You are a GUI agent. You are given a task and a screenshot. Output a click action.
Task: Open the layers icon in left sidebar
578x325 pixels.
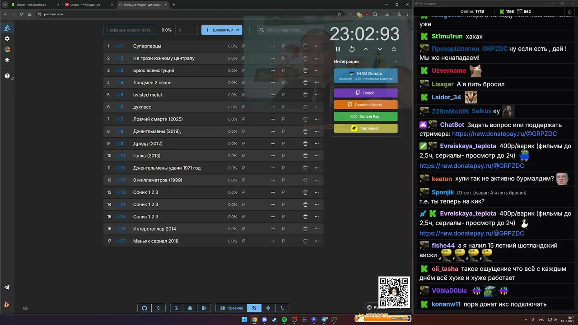pyautogui.click(x=7, y=60)
